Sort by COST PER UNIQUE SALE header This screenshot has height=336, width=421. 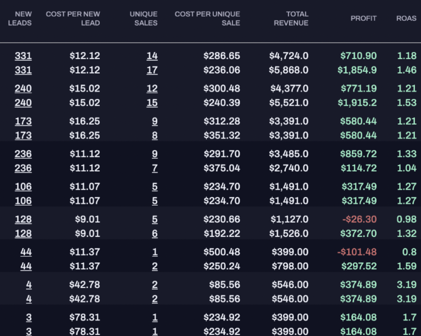coord(207,18)
